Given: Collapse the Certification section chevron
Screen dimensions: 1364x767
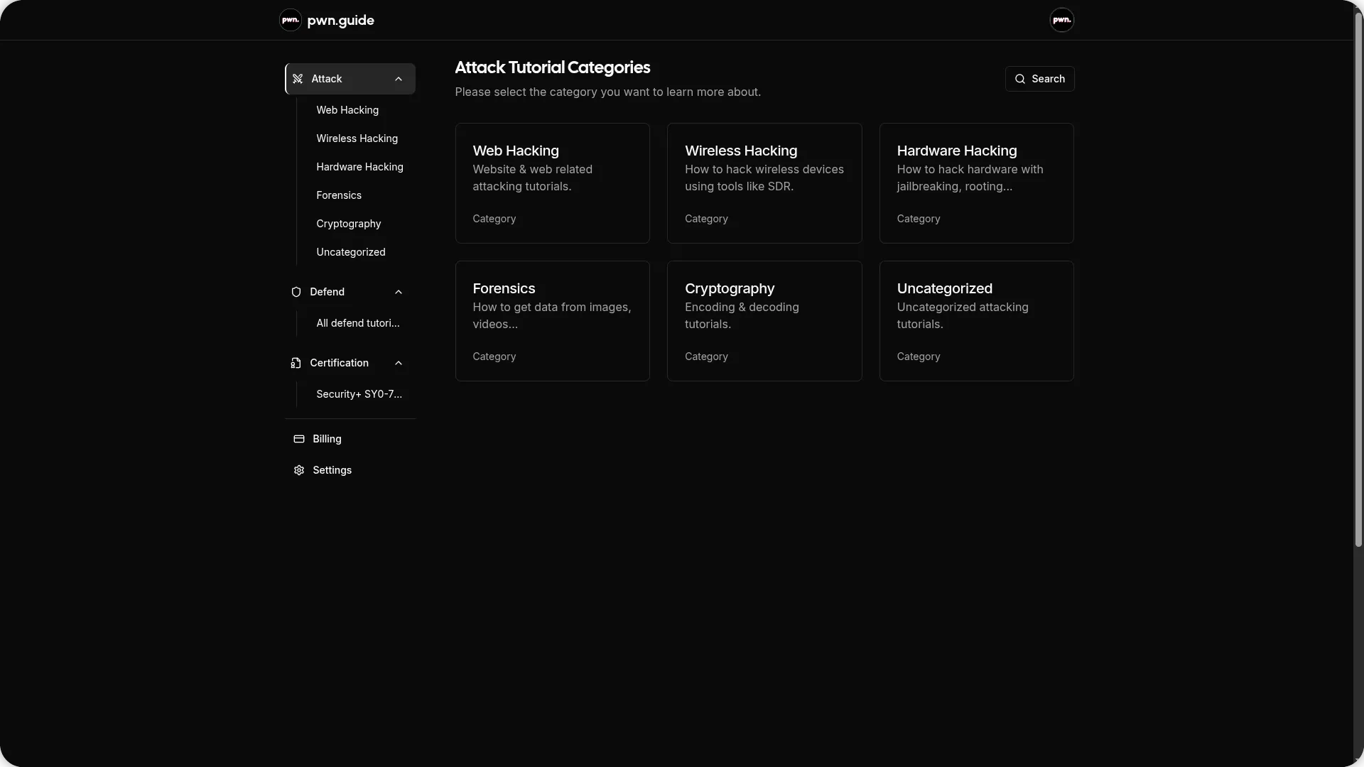Looking at the screenshot, I should click(399, 363).
